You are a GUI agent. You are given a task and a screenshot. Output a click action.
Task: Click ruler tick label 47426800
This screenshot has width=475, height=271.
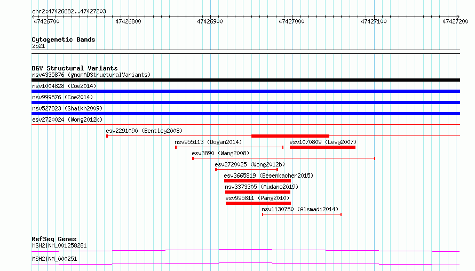[128, 21]
